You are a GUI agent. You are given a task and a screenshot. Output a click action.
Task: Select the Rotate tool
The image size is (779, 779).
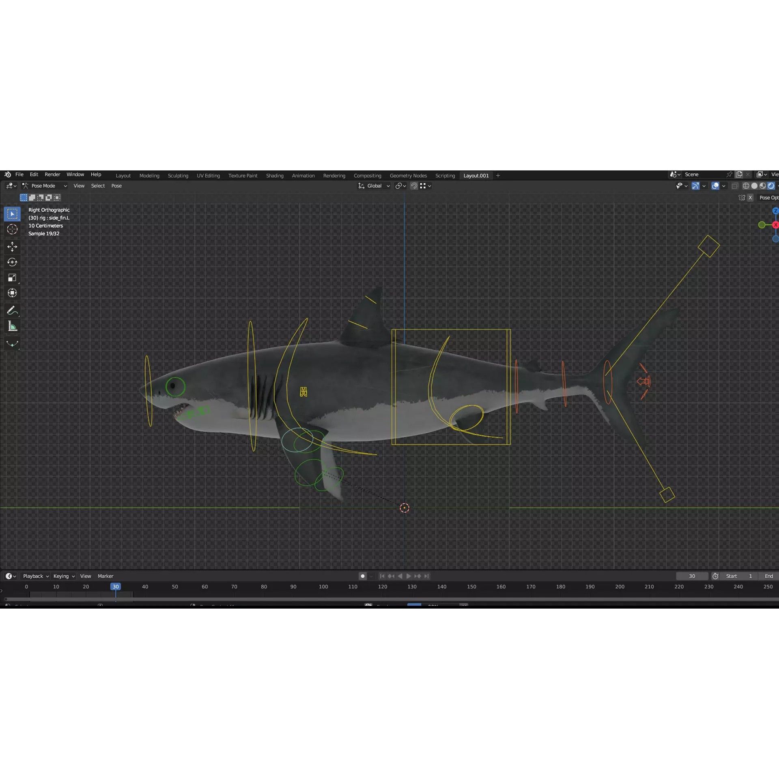point(12,262)
